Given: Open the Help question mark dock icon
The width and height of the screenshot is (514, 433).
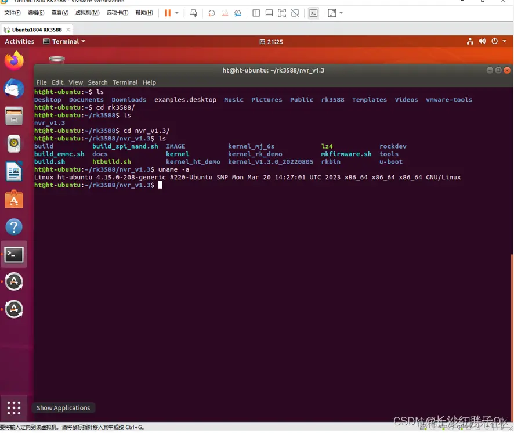Looking at the screenshot, I should 14,227.
